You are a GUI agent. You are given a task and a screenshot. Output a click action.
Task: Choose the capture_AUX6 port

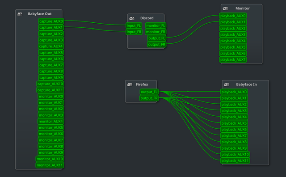(x=51, y=59)
